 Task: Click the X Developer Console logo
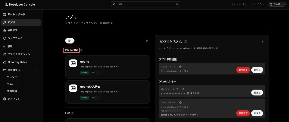19,4
